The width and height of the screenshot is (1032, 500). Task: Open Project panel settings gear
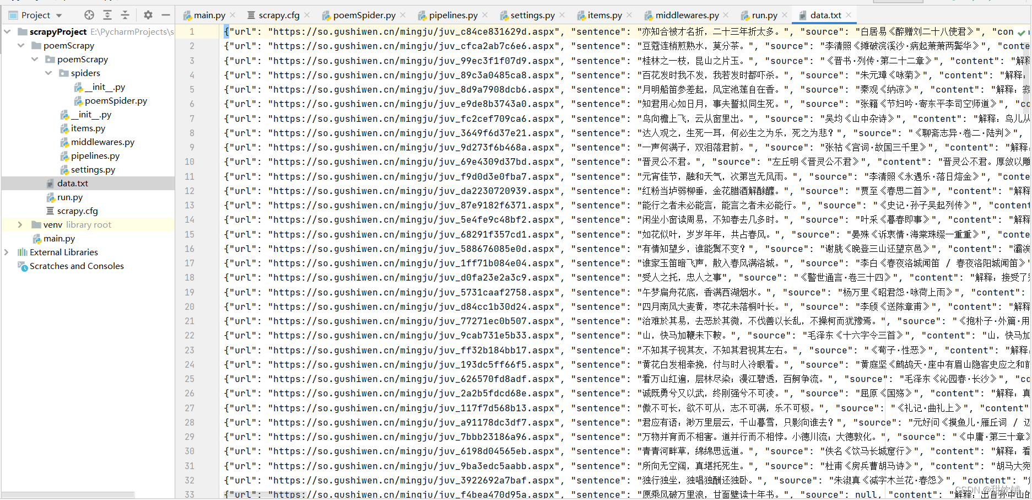click(x=148, y=15)
